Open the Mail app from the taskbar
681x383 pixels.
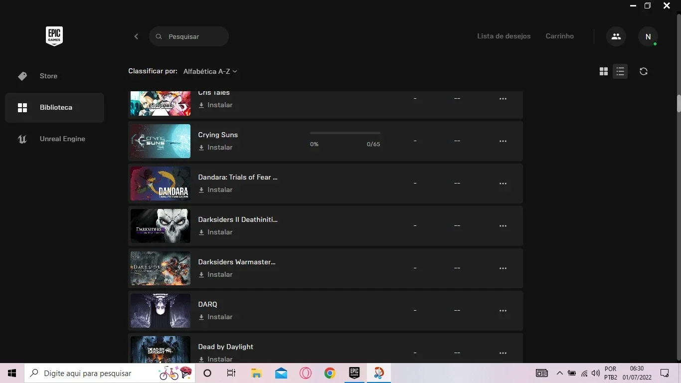(x=281, y=373)
